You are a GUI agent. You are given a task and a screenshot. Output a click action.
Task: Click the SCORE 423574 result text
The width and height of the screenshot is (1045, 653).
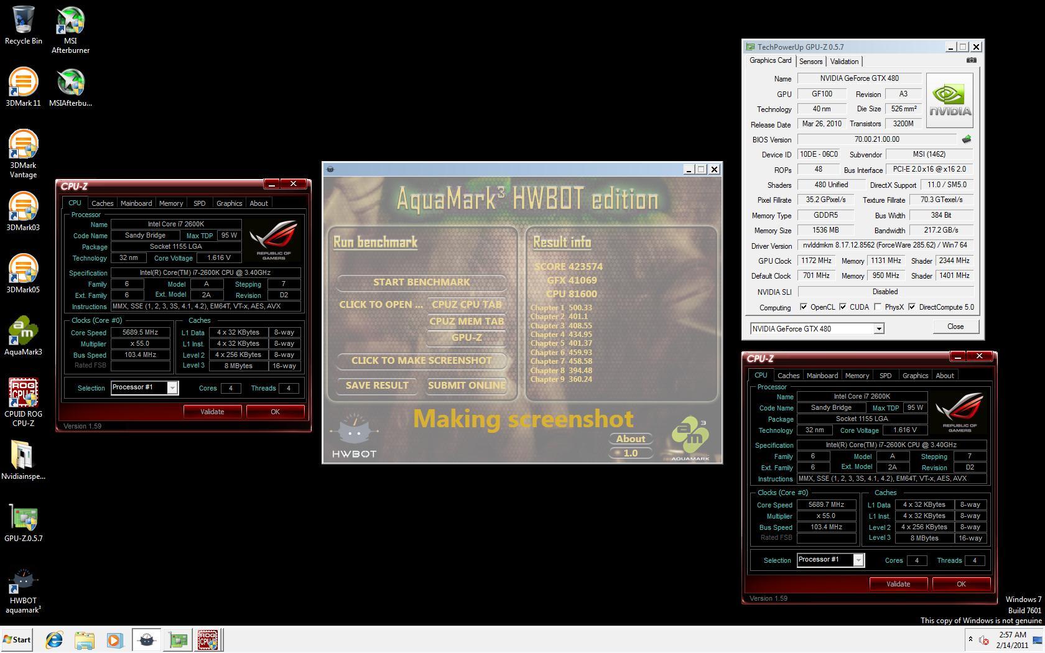point(568,267)
